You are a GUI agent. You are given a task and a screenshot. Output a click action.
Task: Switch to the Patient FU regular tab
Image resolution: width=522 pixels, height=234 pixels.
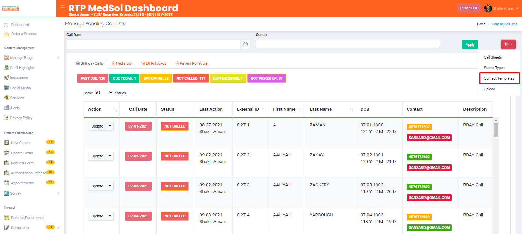coord(192,63)
